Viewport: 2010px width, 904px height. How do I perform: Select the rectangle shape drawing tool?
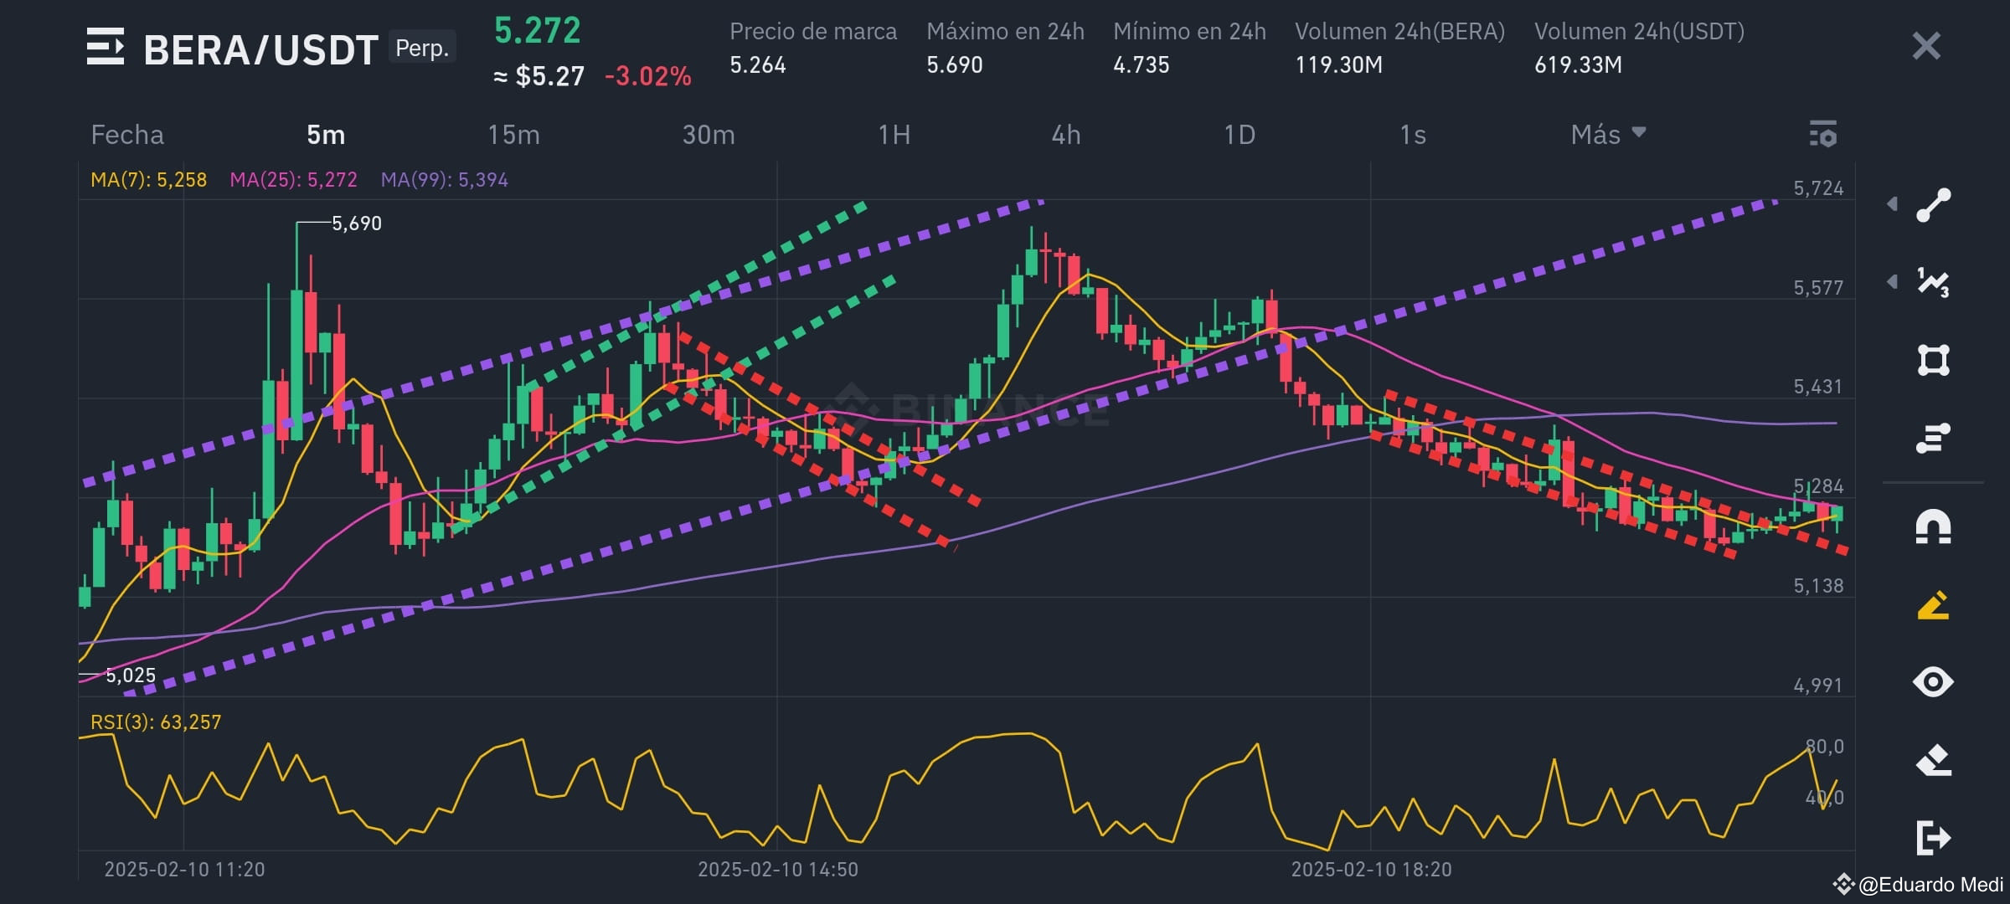click(x=1934, y=360)
